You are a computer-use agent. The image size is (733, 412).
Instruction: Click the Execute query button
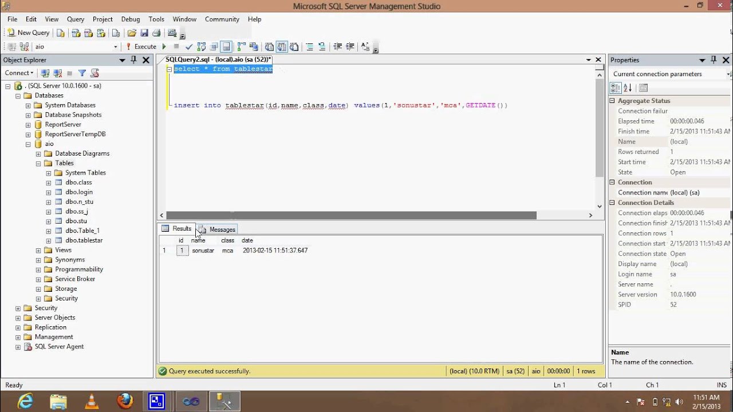coord(141,46)
